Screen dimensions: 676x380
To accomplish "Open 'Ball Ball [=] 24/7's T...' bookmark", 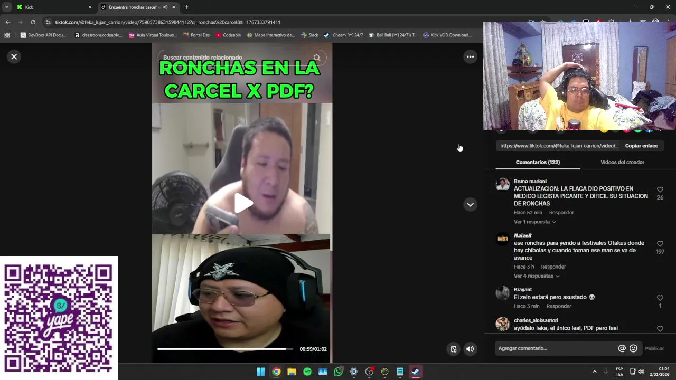I will (x=393, y=35).
